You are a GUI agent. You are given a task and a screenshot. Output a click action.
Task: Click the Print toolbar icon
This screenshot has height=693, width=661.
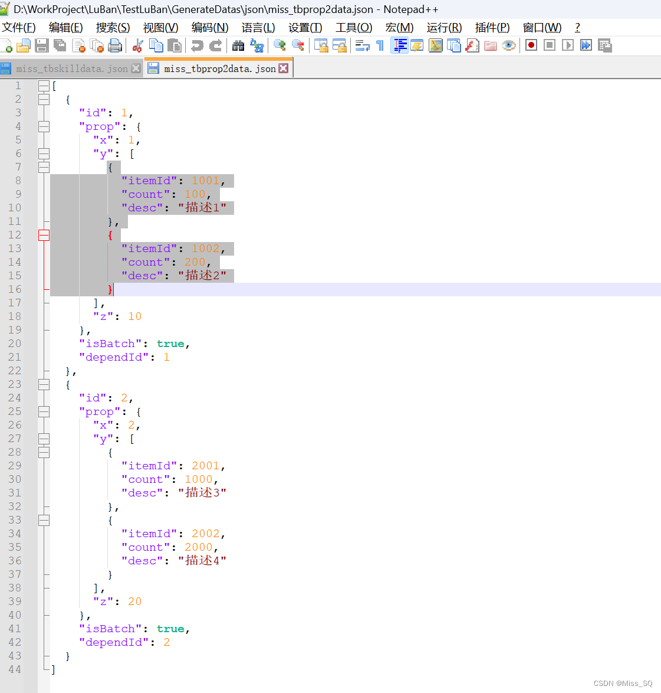tap(115, 45)
